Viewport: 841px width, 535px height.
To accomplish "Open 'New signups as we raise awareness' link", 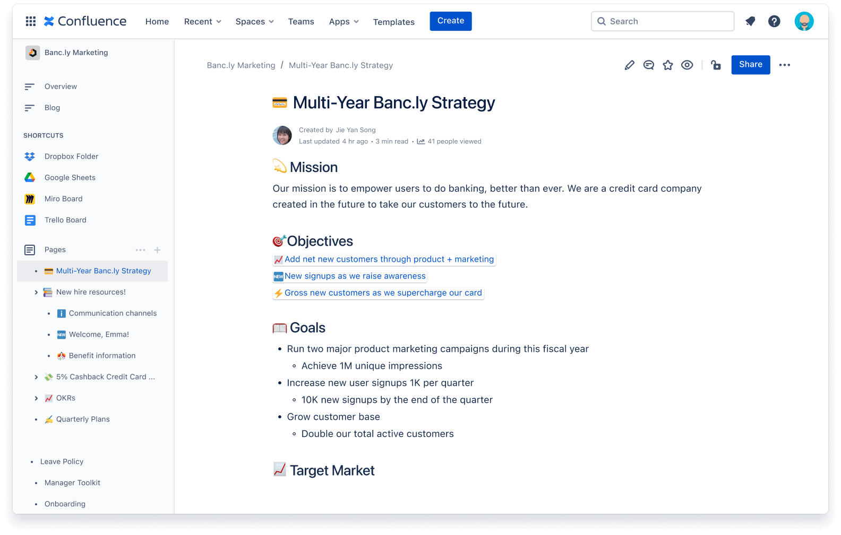I will coord(350,277).
